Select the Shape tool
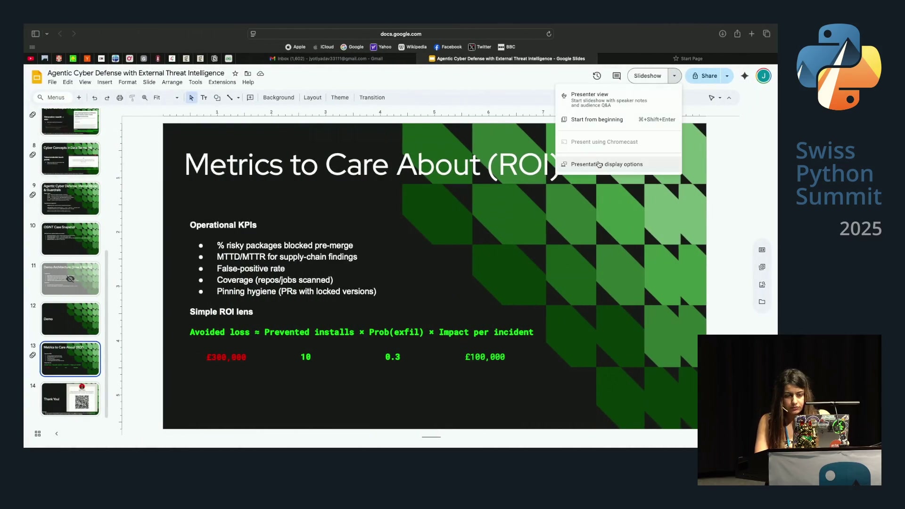The height and width of the screenshot is (509, 905). click(x=217, y=98)
